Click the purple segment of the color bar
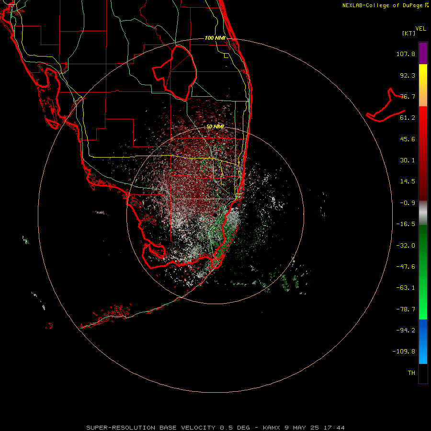 [x=423, y=53]
